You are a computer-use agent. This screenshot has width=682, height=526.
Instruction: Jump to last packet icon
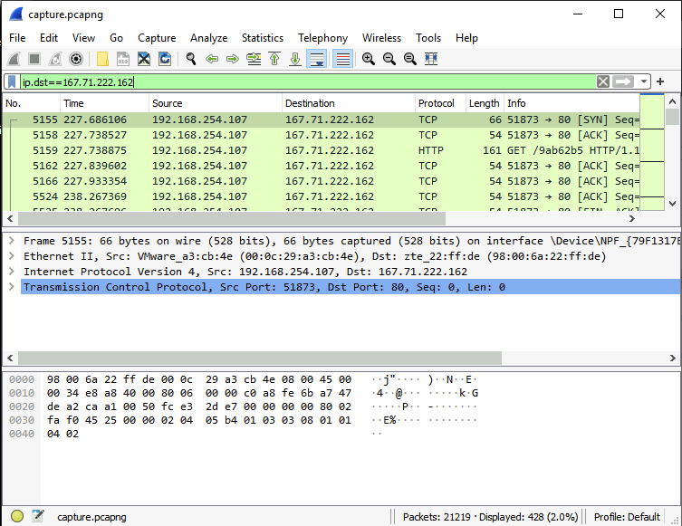[295, 59]
